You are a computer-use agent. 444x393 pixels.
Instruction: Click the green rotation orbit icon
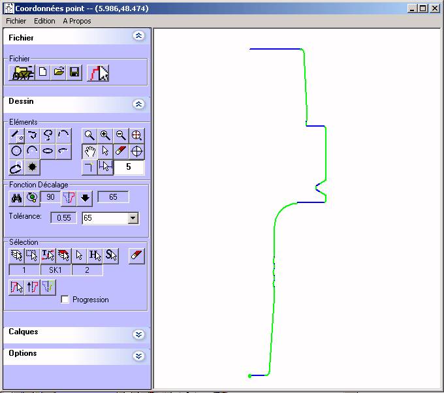pos(32,198)
